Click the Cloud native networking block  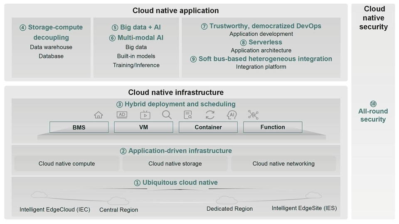[x=283, y=163]
